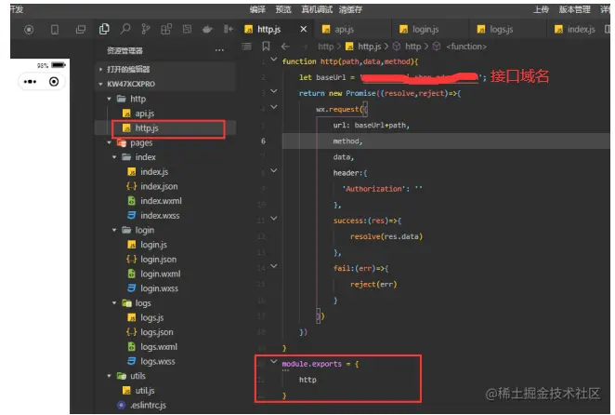
Task: Click the bookmark icon above the editor
Action: pos(266,47)
